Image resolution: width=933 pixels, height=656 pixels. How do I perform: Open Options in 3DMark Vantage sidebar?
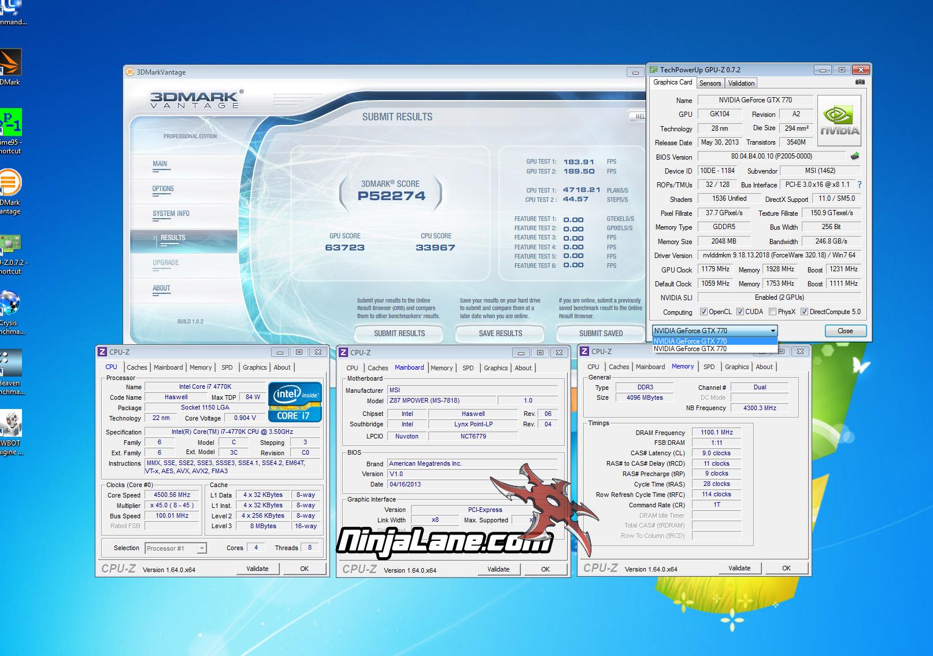click(x=163, y=189)
